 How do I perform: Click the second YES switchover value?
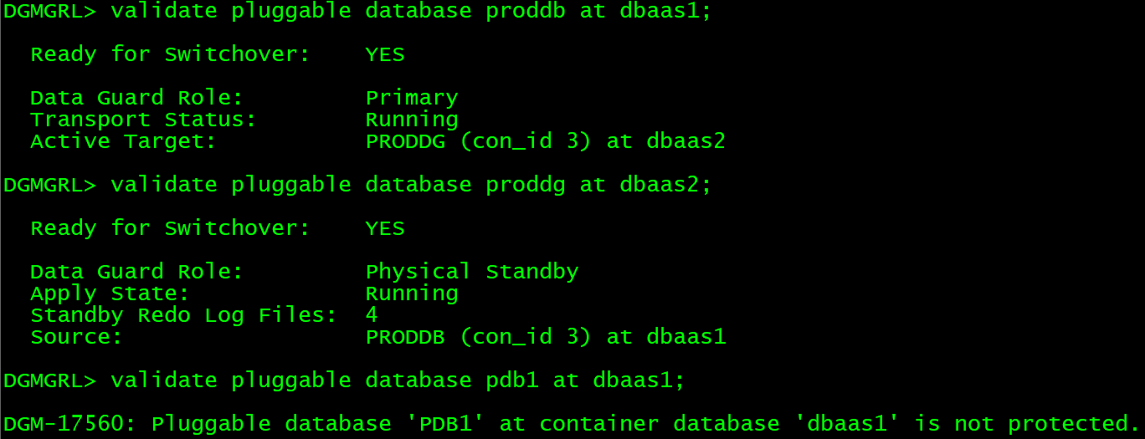click(385, 229)
